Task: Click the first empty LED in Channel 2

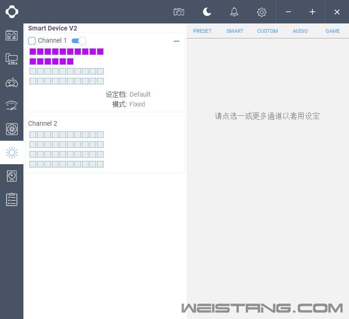Action: (33, 135)
